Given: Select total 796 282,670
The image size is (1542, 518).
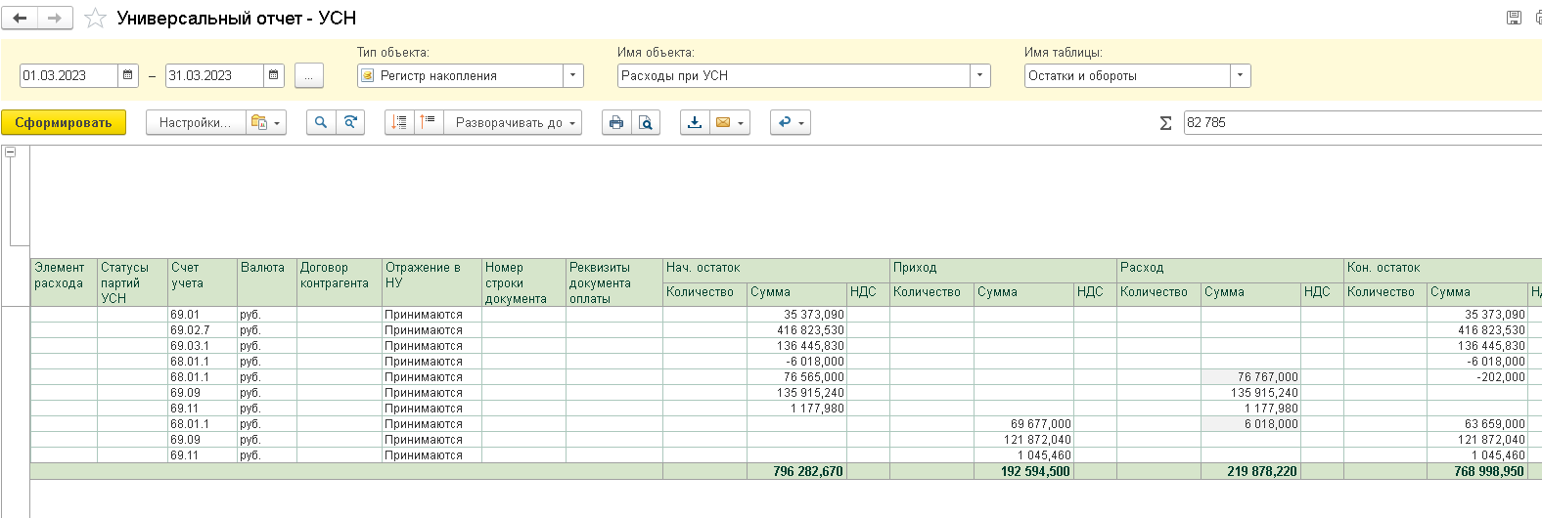Looking at the screenshot, I should 796,471.
